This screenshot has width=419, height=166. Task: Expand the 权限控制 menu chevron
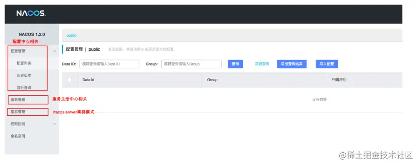click(55, 124)
